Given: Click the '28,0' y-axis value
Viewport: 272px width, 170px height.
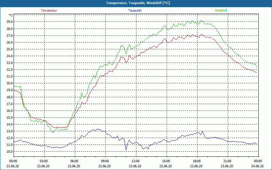Looking at the screenshot, I should (10, 29).
